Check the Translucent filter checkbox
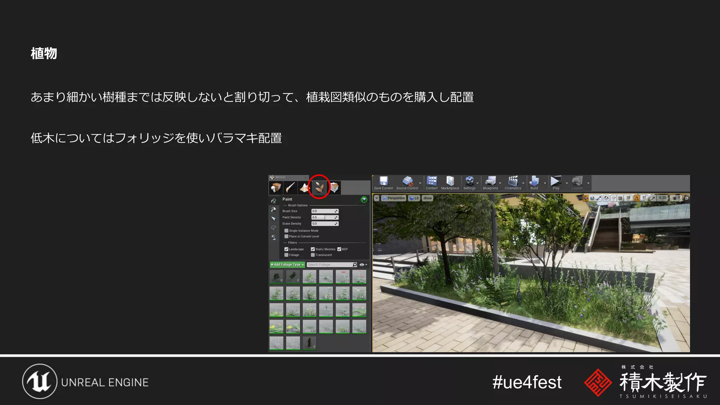The height and width of the screenshot is (405, 720). [x=313, y=255]
